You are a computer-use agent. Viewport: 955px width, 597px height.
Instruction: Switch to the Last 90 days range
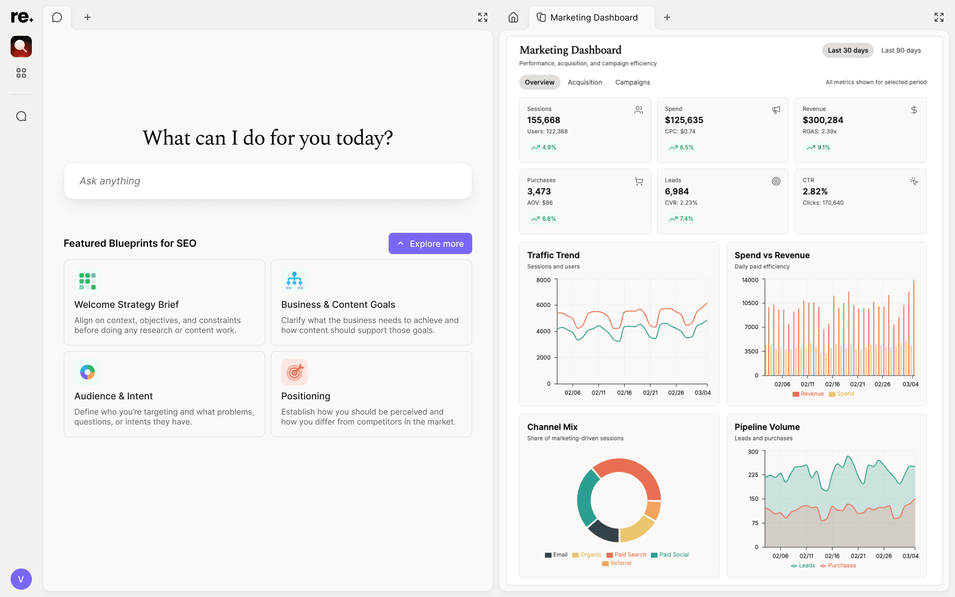tap(901, 50)
